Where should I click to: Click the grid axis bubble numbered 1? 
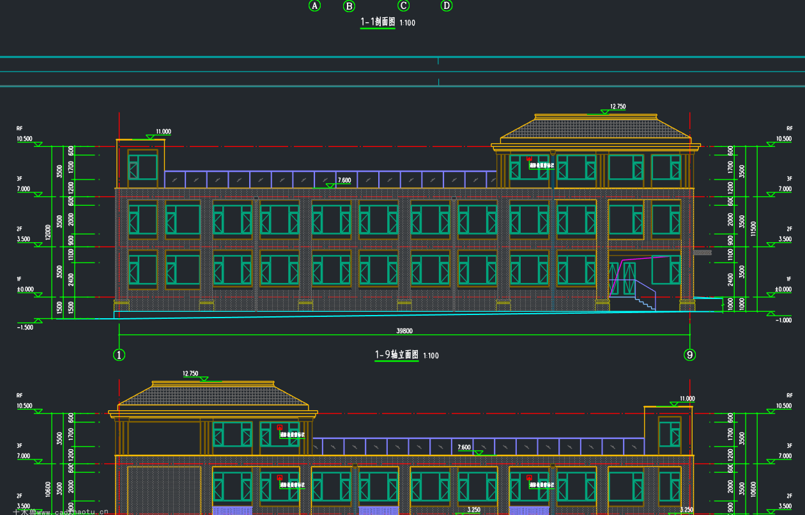[119, 355]
